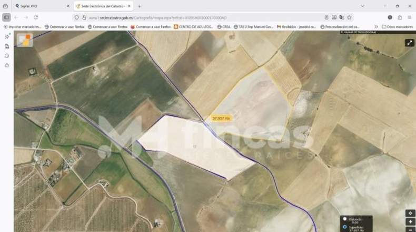The height and width of the screenshot is (232, 416).
Task: Select the Superficie measurement mode
Action: 344,227
